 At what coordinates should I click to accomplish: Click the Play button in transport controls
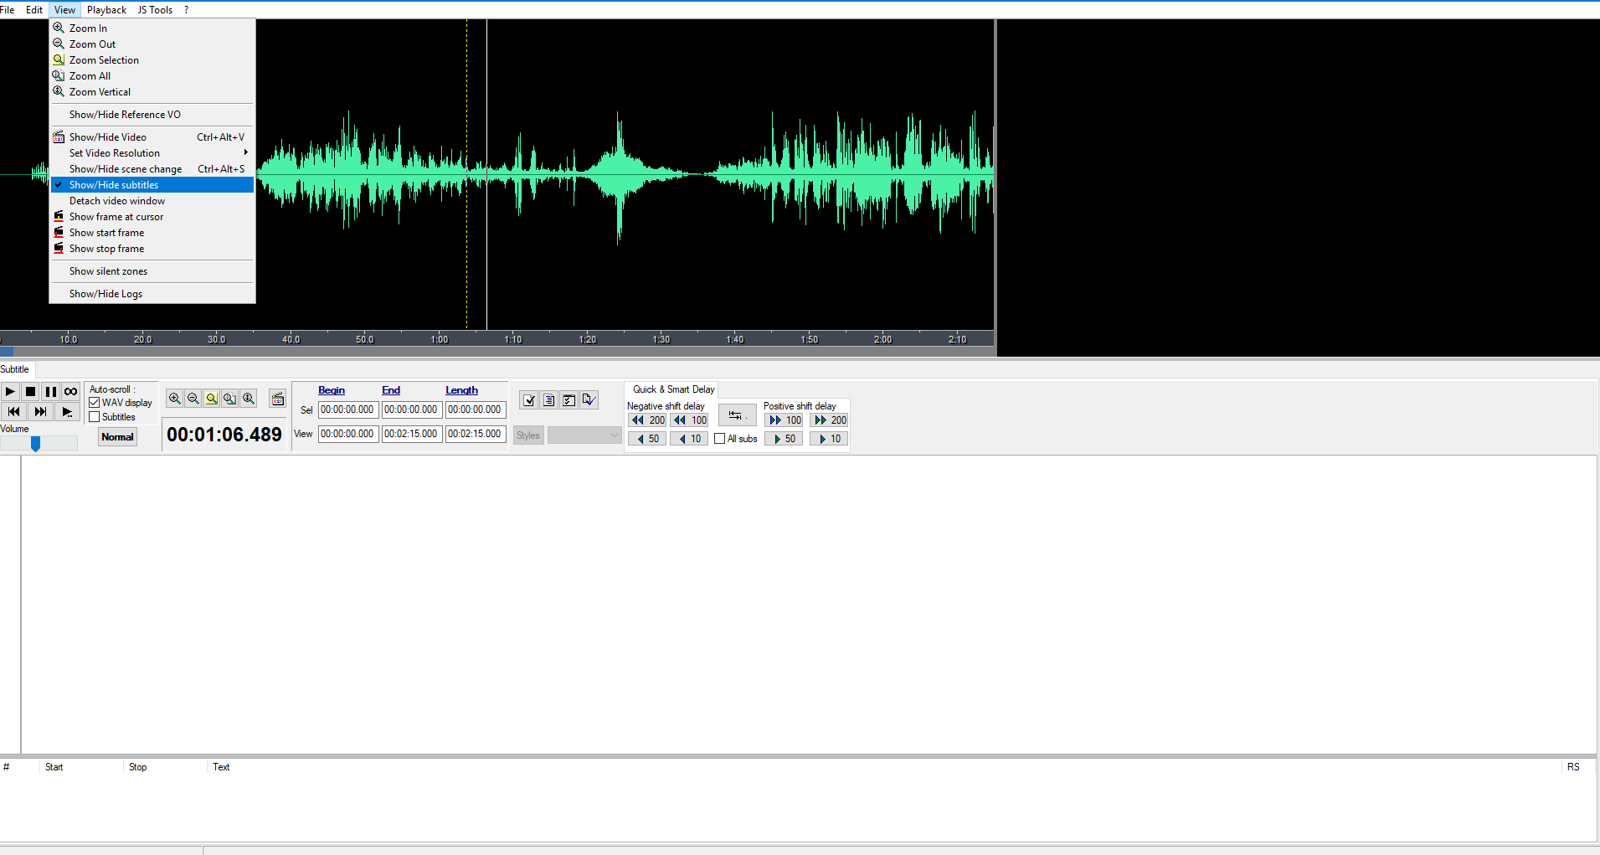10,391
